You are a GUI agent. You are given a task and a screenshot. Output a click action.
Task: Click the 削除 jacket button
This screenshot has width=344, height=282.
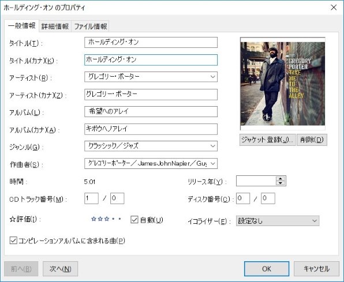(312, 140)
